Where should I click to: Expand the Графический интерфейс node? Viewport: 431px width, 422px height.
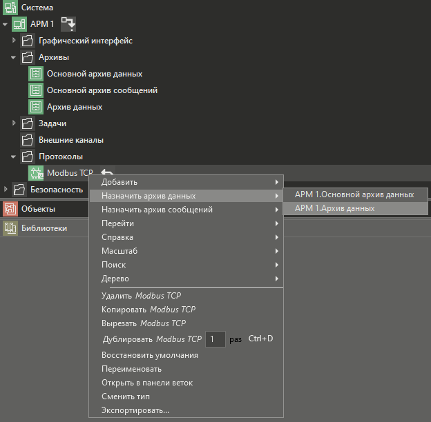tap(14, 41)
